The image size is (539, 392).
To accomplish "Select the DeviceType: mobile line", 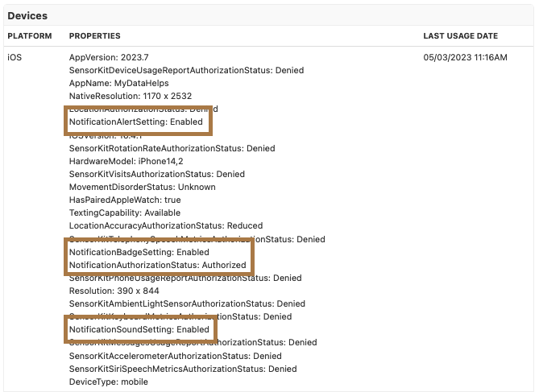I will 109,382.
